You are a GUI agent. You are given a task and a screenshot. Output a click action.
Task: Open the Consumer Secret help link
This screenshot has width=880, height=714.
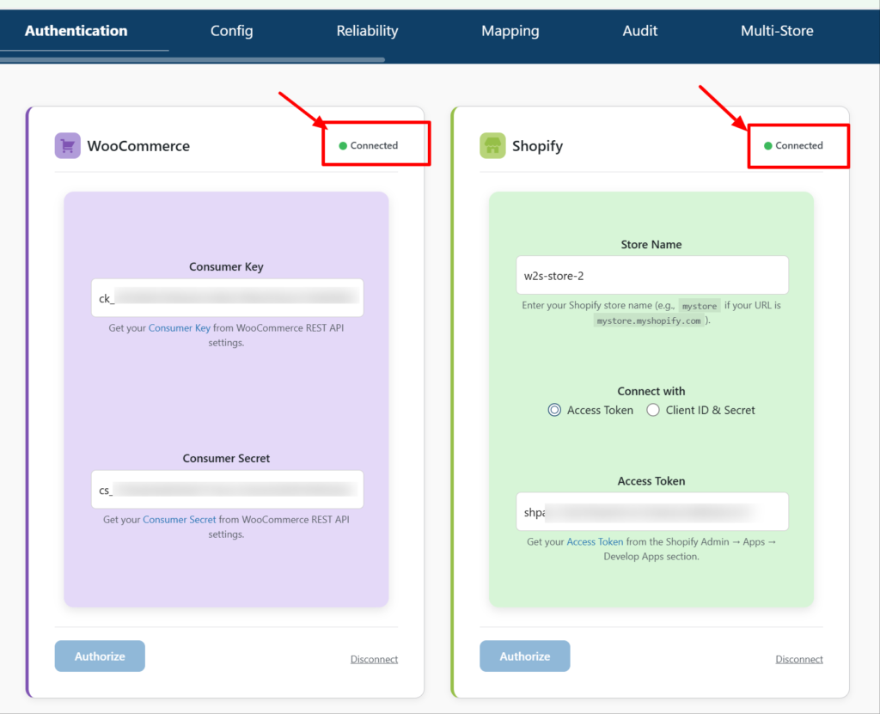pyautogui.click(x=179, y=520)
